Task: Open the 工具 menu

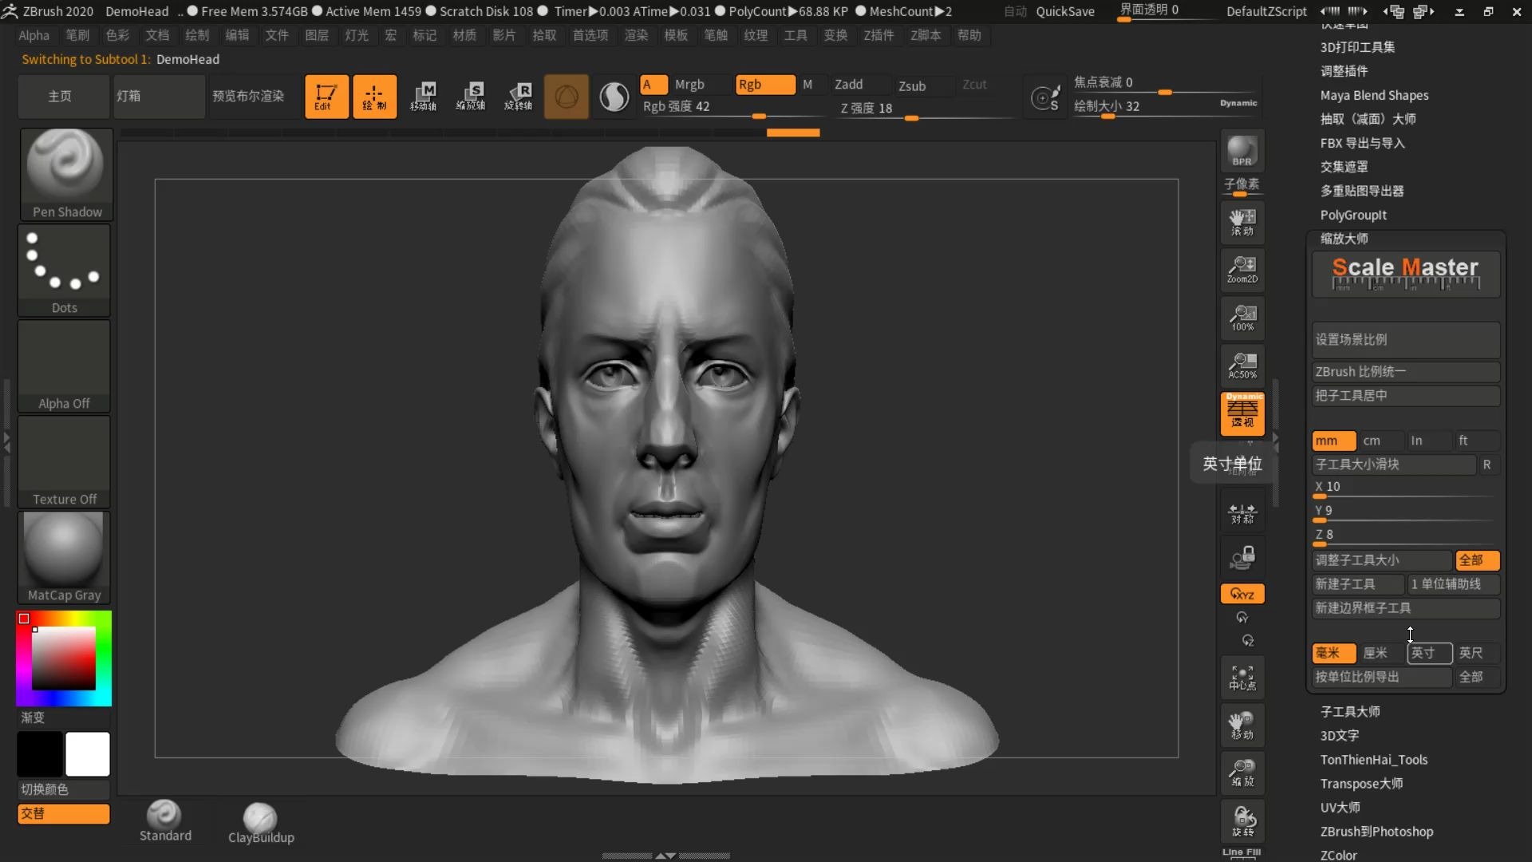Action: point(796,35)
